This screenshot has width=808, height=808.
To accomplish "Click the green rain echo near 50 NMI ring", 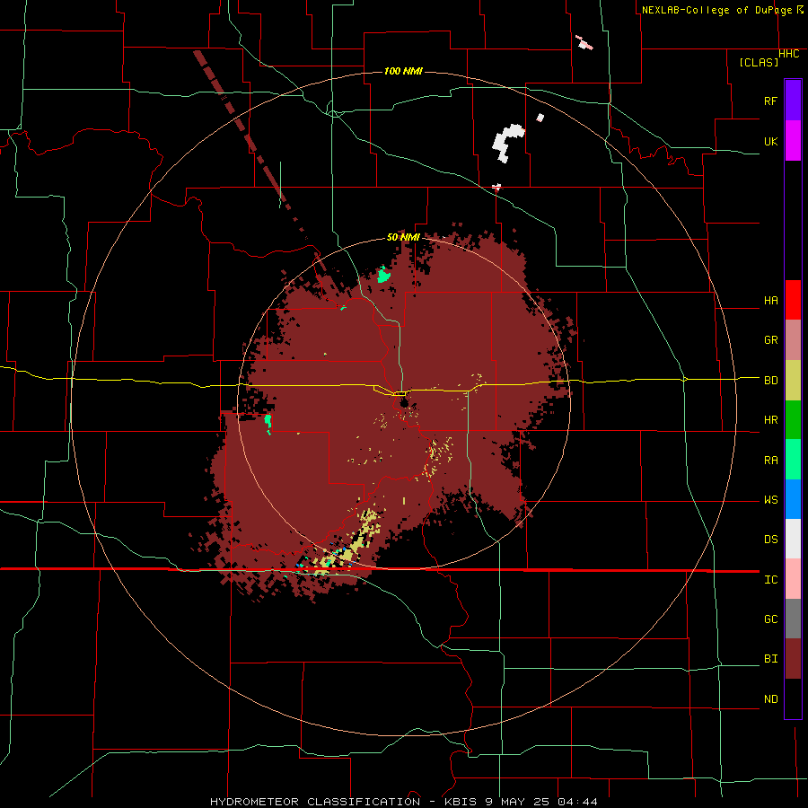I will click(x=383, y=276).
